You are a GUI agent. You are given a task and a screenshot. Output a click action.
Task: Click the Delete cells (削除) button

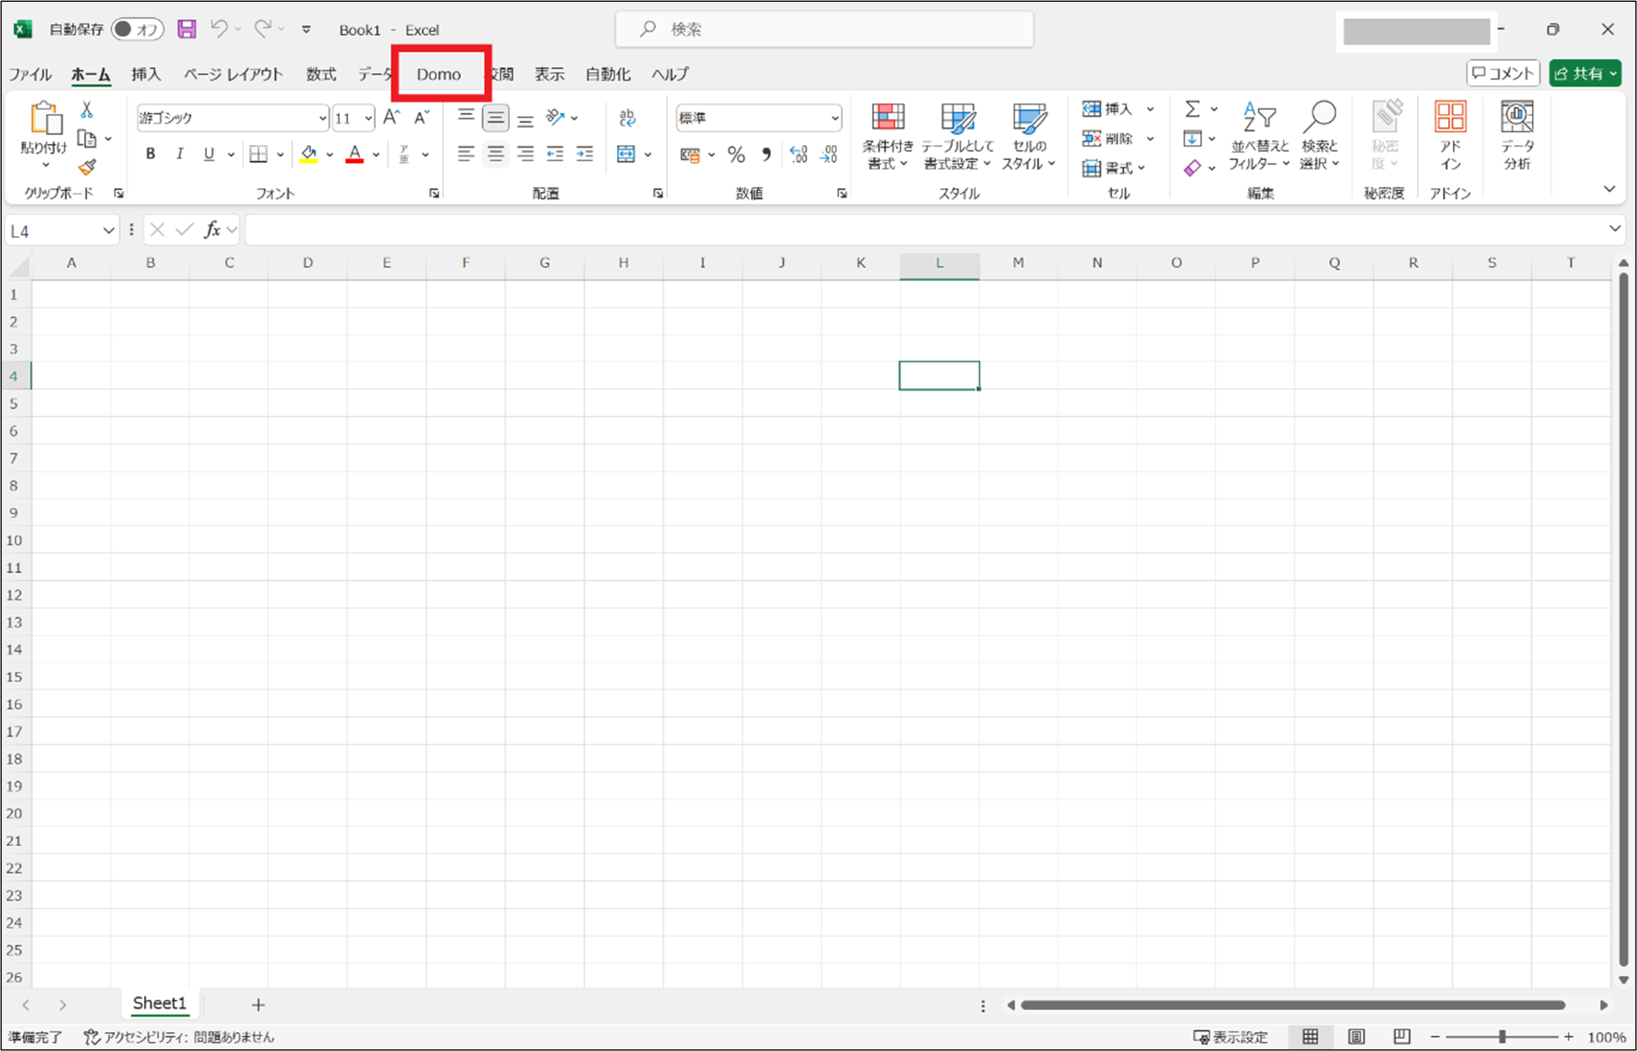click(x=1108, y=138)
